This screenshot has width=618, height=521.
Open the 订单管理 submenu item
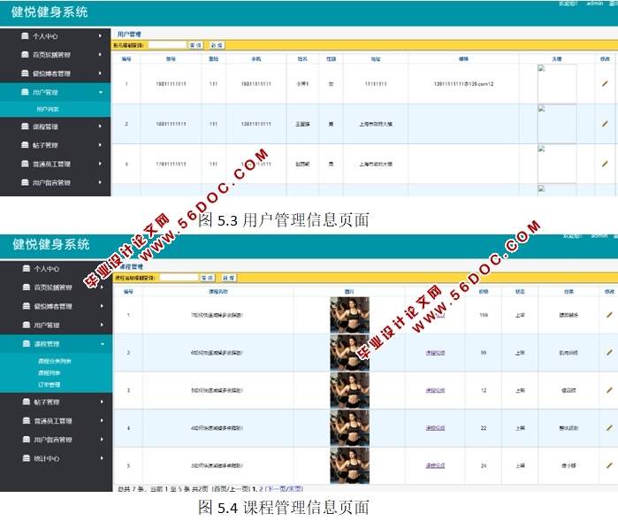pos(50,385)
